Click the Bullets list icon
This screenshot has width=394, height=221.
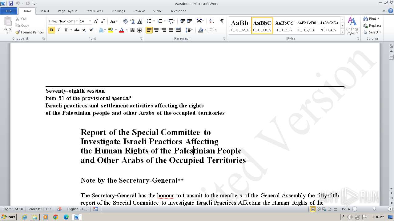click(149, 21)
